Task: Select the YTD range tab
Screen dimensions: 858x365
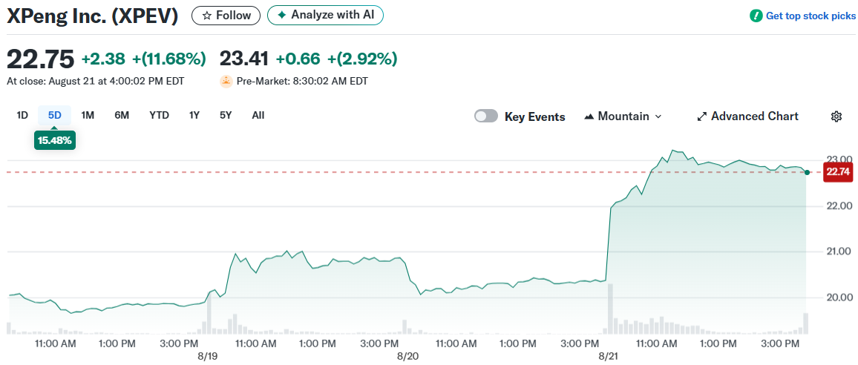Action: 160,116
